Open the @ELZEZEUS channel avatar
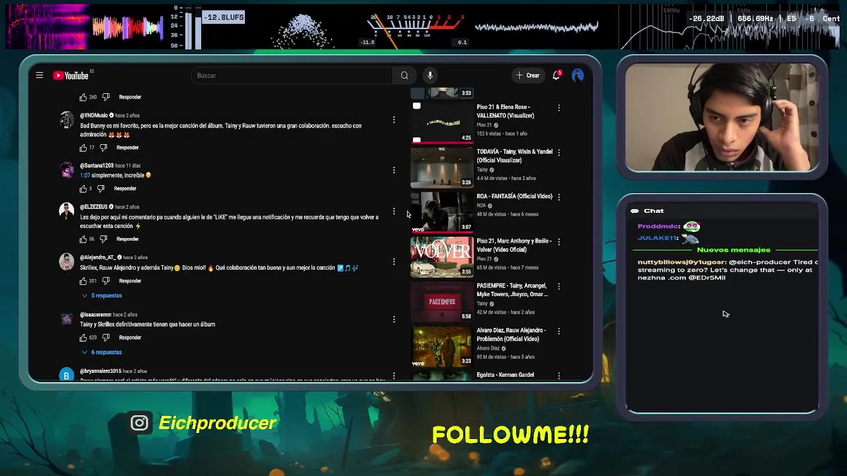The height and width of the screenshot is (476, 847). pyautogui.click(x=66, y=211)
